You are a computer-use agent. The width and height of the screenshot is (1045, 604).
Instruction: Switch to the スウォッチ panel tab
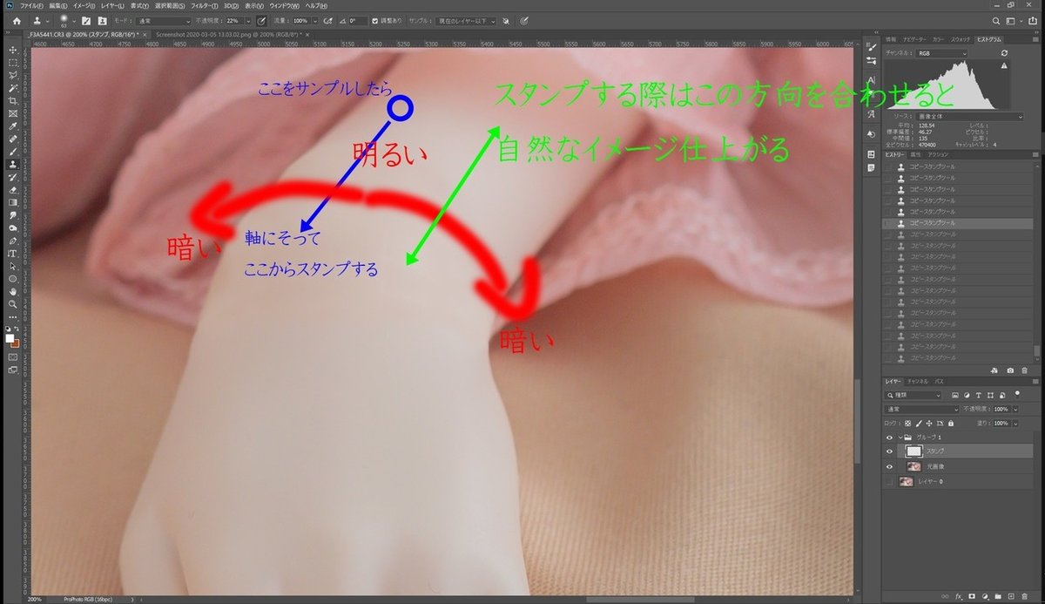[959, 39]
